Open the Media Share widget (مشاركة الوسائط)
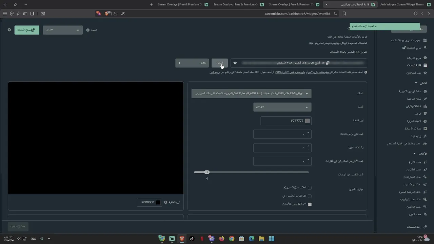This screenshot has height=244, width=434. coord(415,129)
